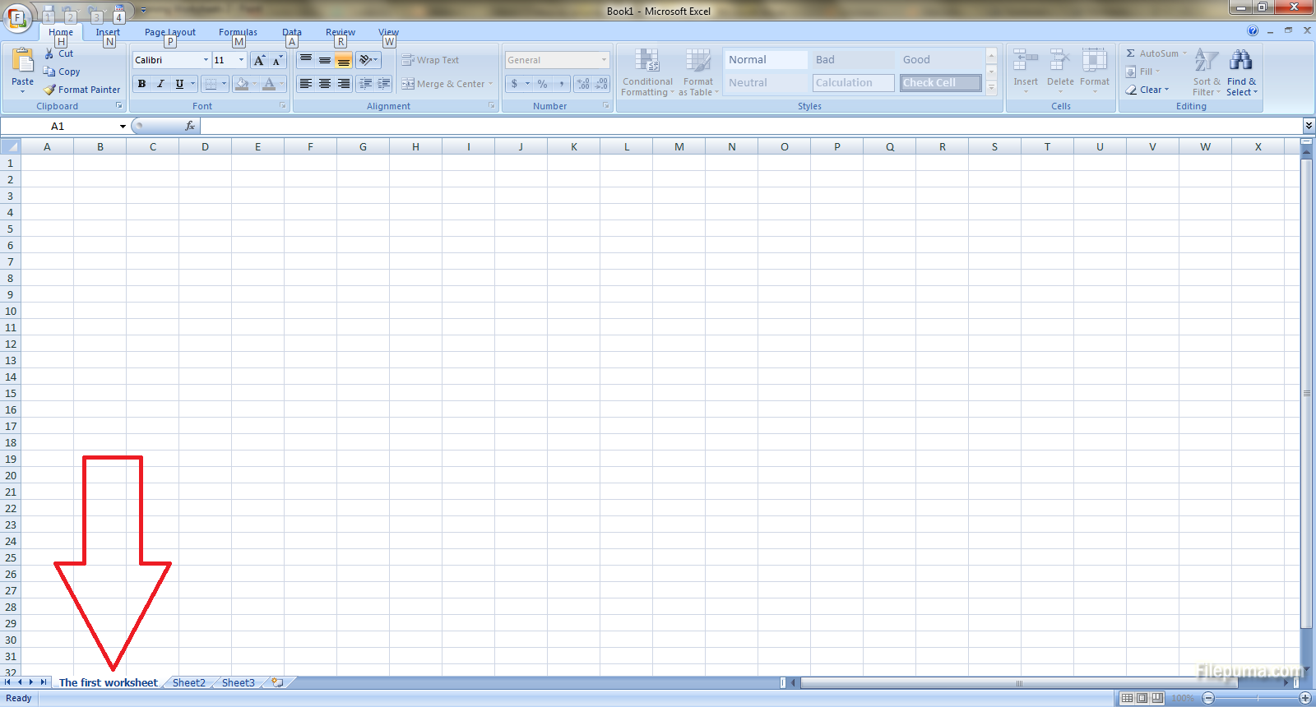The image size is (1316, 707).
Task: Apply fill color bucket
Action: [241, 84]
